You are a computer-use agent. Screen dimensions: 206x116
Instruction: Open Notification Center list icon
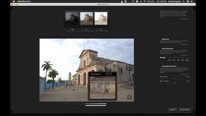[192, 1]
